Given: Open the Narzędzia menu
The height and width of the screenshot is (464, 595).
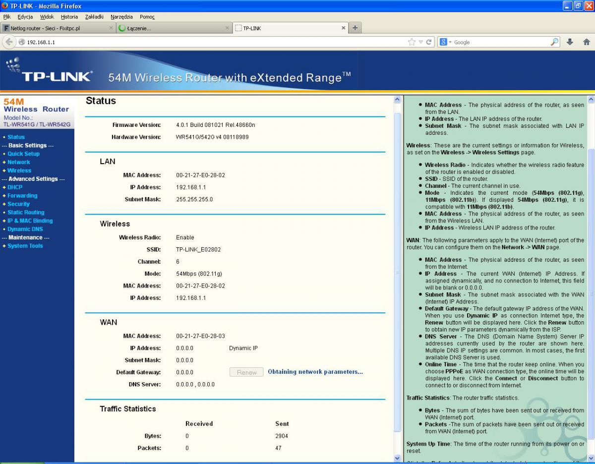Looking at the screenshot, I should pos(122,17).
